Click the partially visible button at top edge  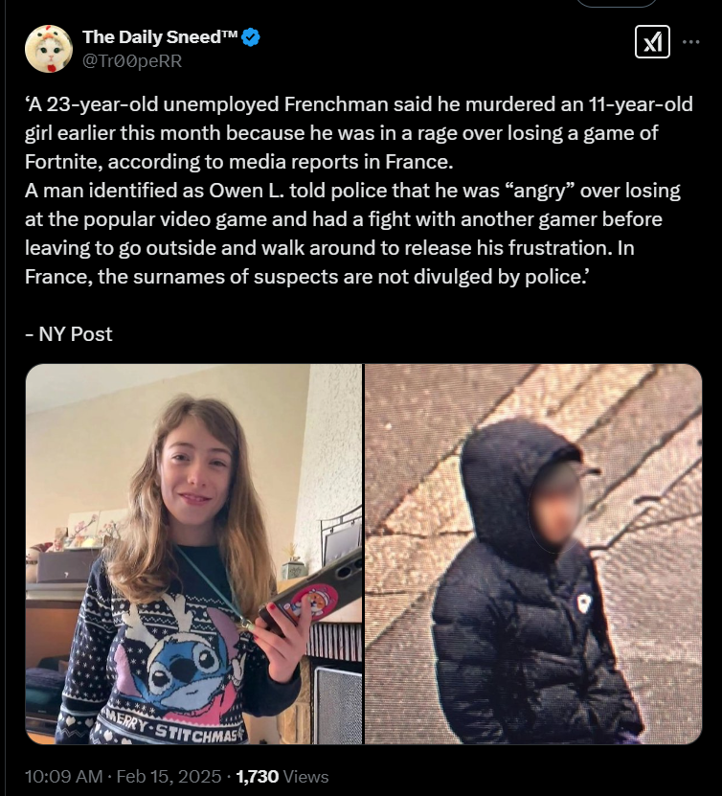pyautogui.click(x=617, y=3)
